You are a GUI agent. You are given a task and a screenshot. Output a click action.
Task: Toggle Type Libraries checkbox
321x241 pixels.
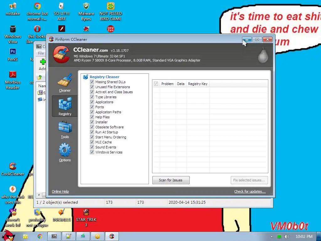[92, 97]
